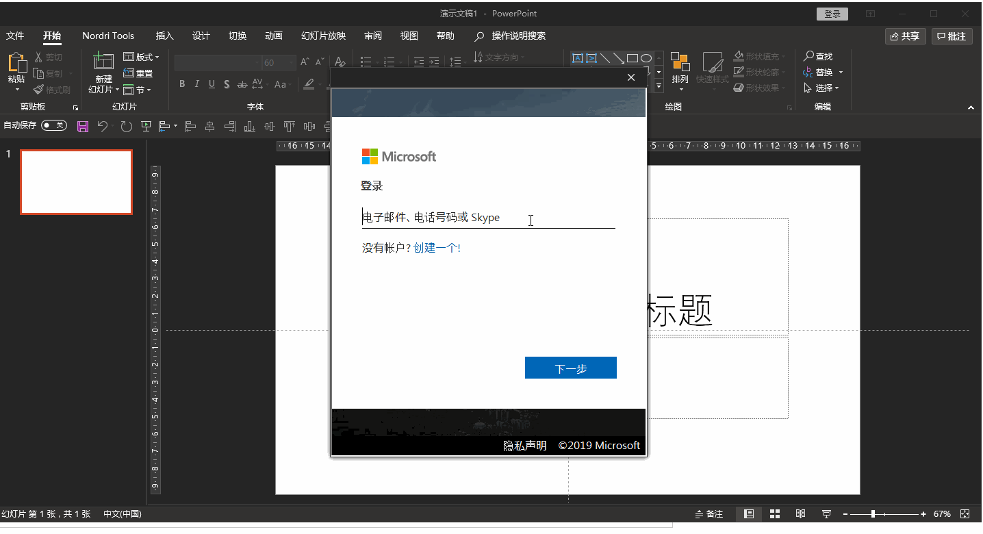Click the Redo circular arrow icon
This screenshot has height=534, width=983.
pos(126,126)
